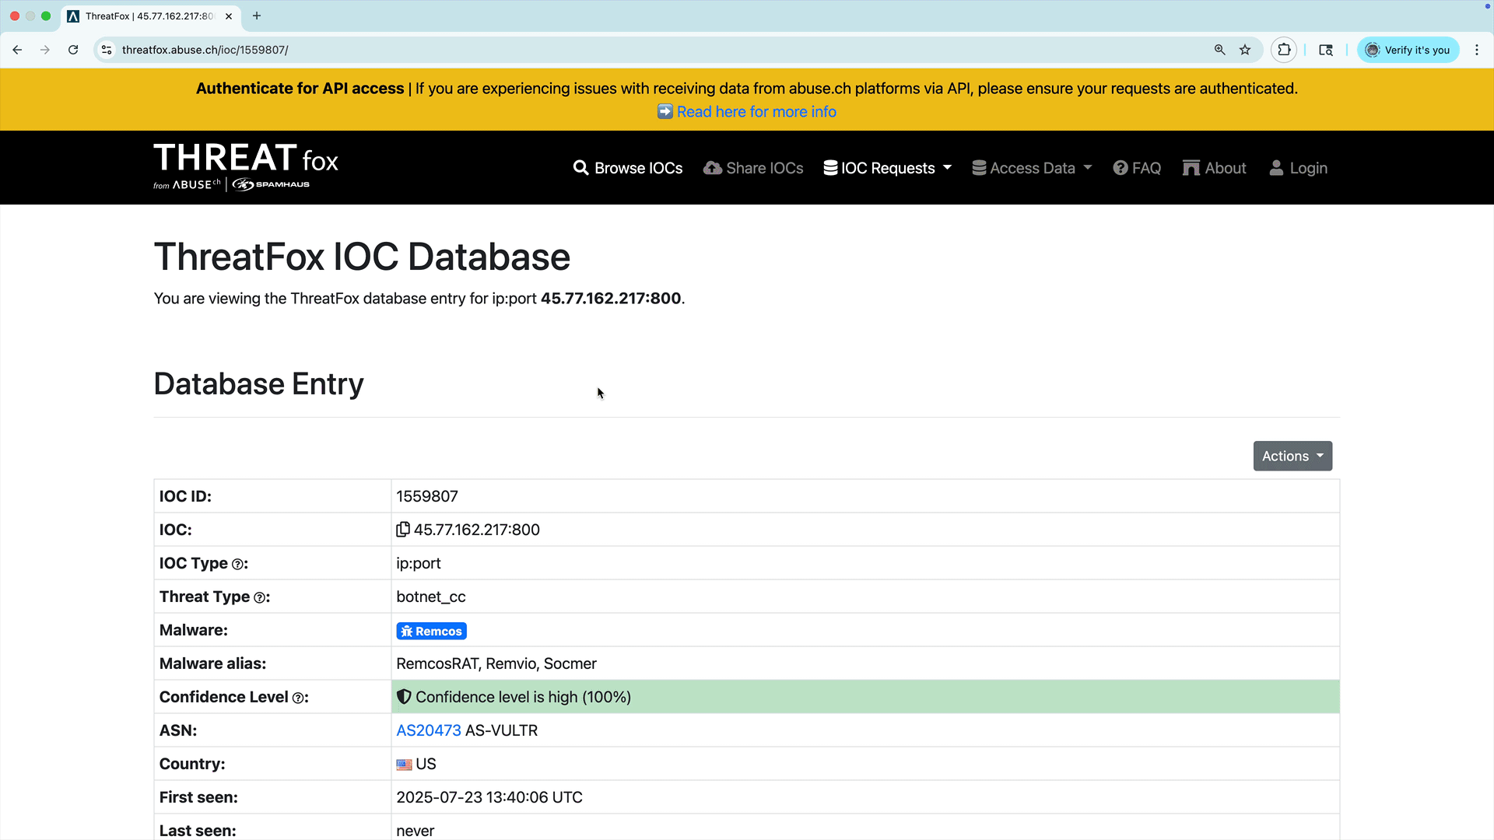Click the ip:port value cell
Image resolution: width=1494 pixels, height=840 pixels.
click(419, 563)
